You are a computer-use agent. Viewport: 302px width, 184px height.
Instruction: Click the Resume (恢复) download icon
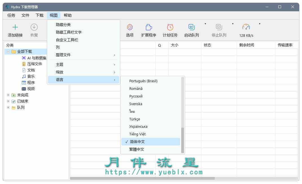(34, 27)
